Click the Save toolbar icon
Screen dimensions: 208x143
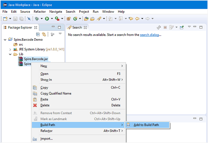coord(15,19)
